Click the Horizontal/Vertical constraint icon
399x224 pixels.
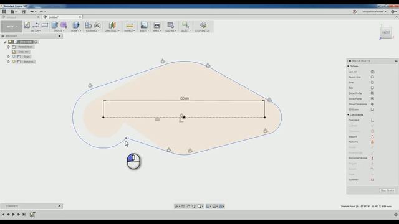click(x=372, y=158)
